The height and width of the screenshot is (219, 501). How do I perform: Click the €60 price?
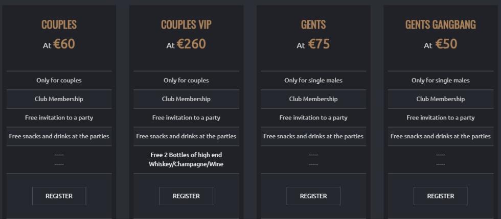tap(64, 44)
